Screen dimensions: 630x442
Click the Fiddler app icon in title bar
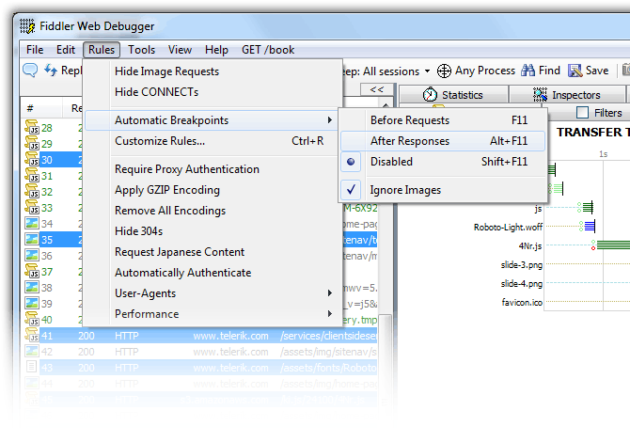point(27,26)
